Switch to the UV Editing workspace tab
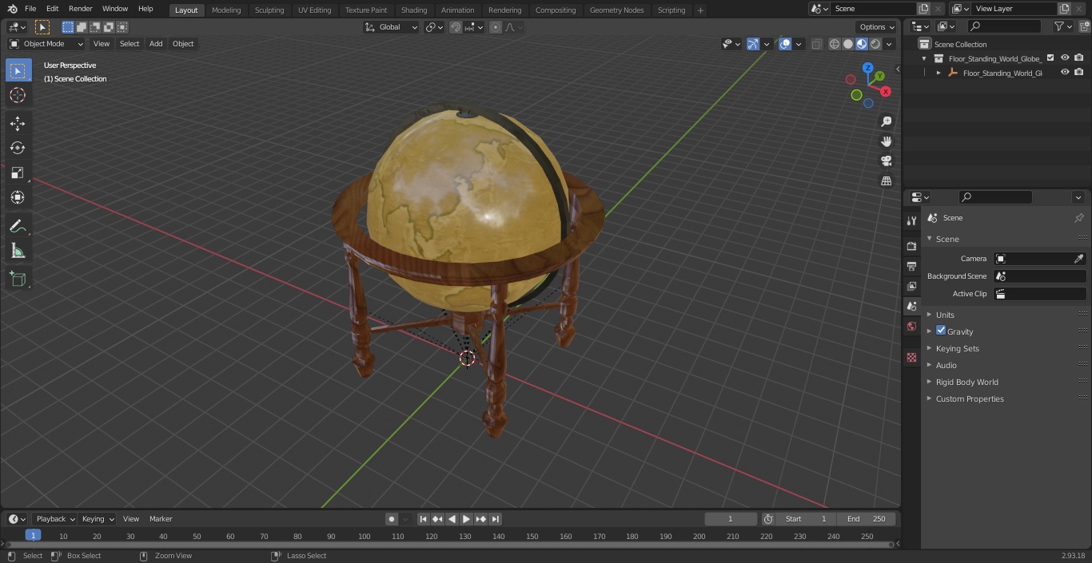This screenshot has height=563, width=1092. pos(314,10)
